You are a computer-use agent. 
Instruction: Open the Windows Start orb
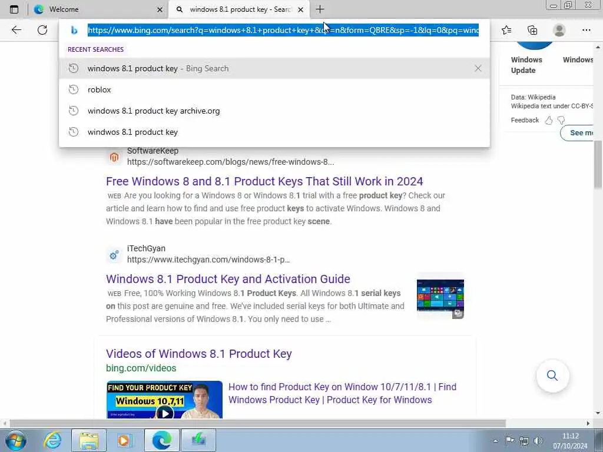[x=16, y=440]
